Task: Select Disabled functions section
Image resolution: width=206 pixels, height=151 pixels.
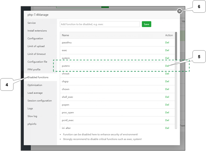Action: (38, 77)
